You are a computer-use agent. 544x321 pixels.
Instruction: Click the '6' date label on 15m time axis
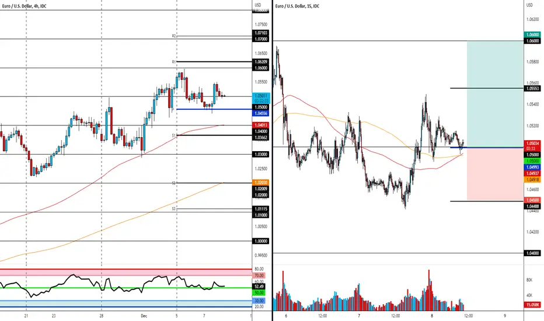(286, 316)
